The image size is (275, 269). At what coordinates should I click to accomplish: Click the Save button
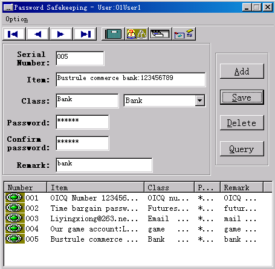click(242, 98)
